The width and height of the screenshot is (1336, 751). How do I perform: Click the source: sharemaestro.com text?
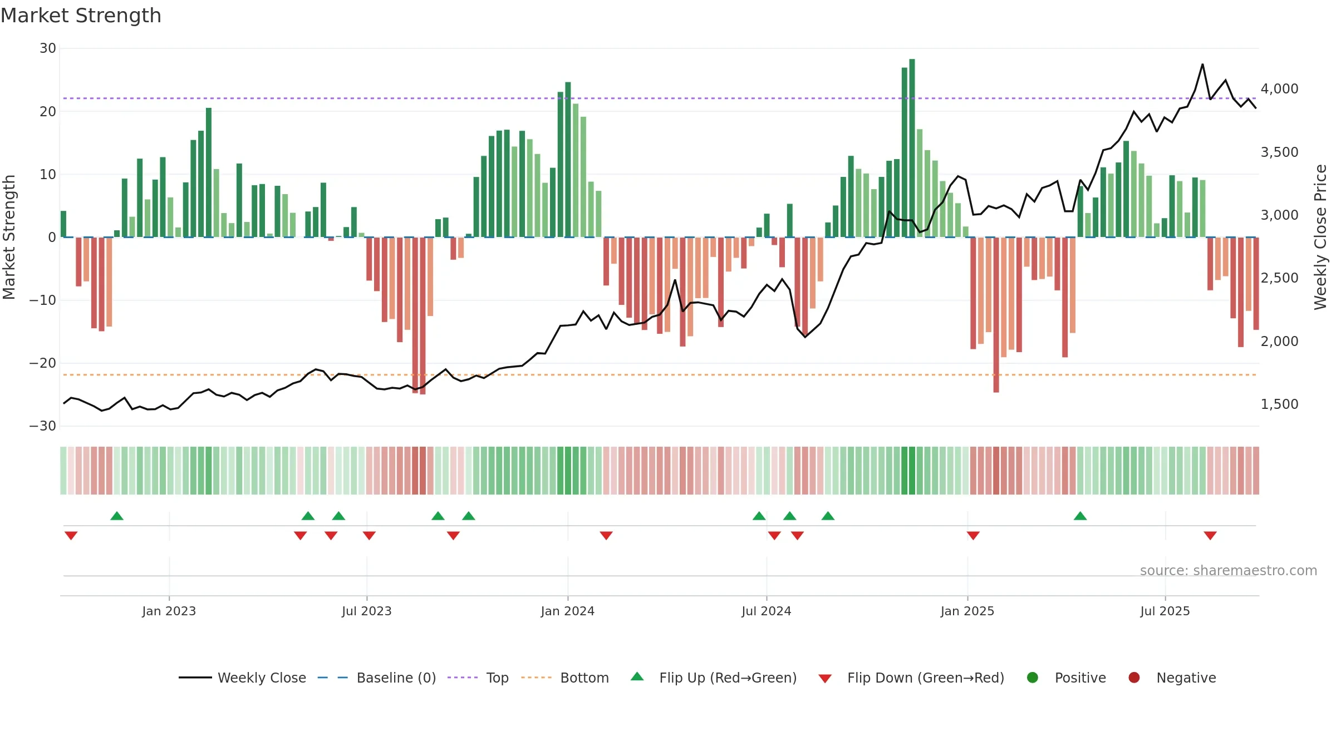[1229, 570]
